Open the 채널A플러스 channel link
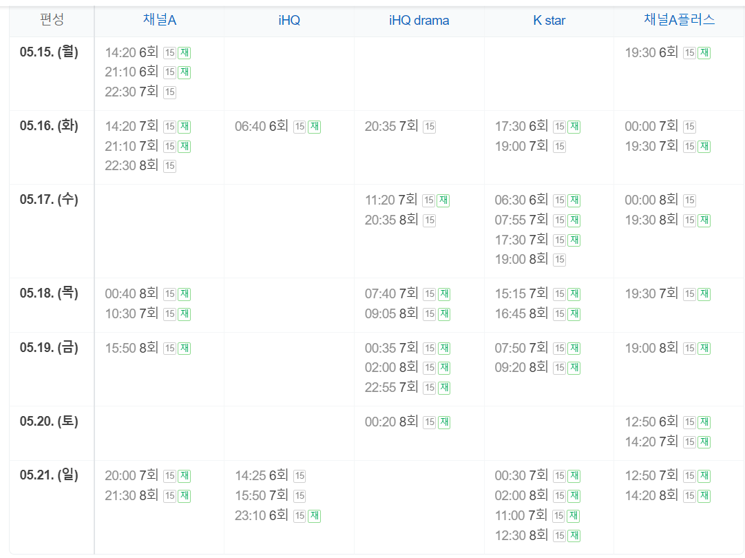The width and height of the screenshot is (745, 558). (x=679, y=20)
